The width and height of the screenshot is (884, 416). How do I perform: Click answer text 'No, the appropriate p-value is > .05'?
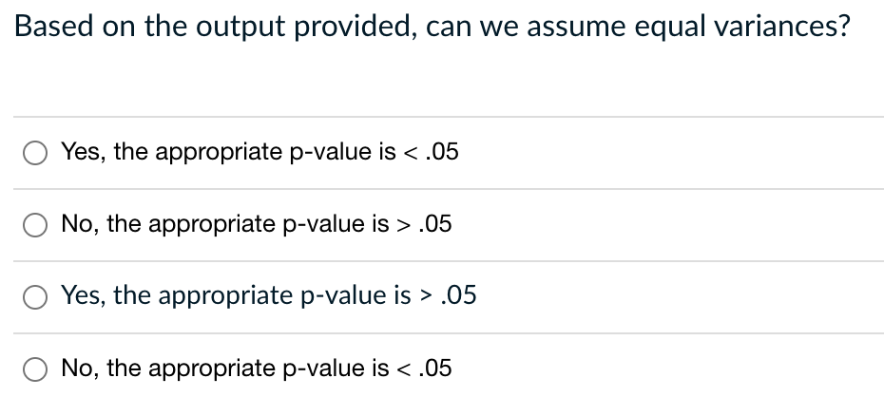[x=257, y=224]
